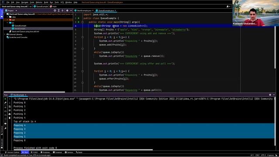Open the Window menu
The height and width of the screenshot is (157, 279).
click(x=68, y=2)
